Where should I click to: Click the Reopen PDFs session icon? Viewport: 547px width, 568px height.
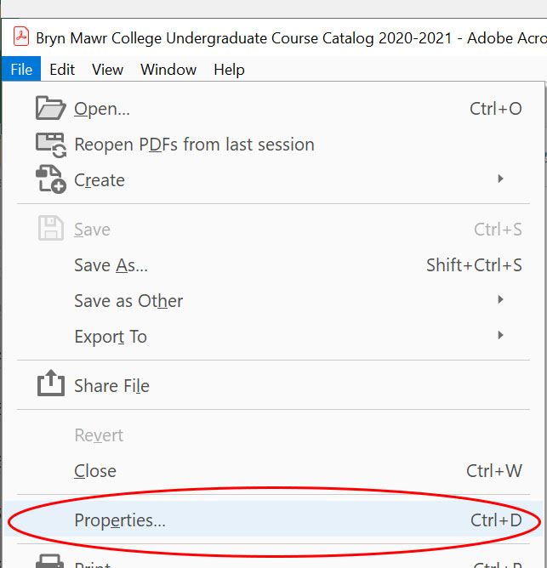pyautogui.click(x=50, y=145)
